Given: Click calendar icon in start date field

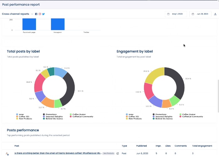Looking at the screenshot, I should point(168,14).
